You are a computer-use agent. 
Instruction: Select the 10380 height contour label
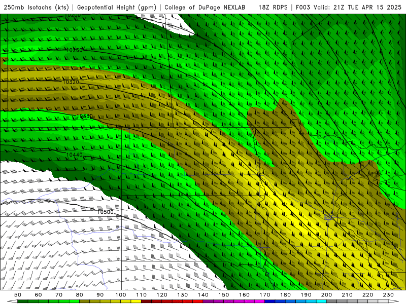85,116
